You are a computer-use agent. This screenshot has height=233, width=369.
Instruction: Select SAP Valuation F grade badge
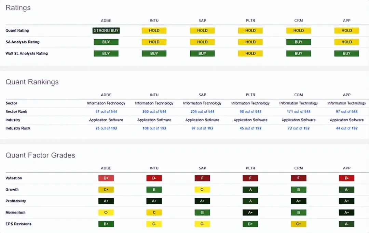click(202, 178)
